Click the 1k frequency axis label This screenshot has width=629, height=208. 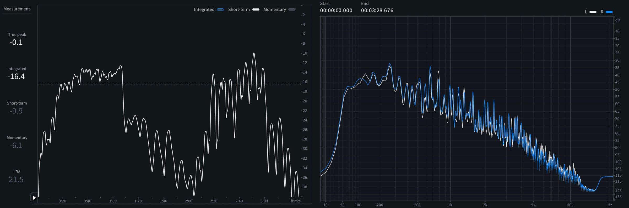[450, 205]
